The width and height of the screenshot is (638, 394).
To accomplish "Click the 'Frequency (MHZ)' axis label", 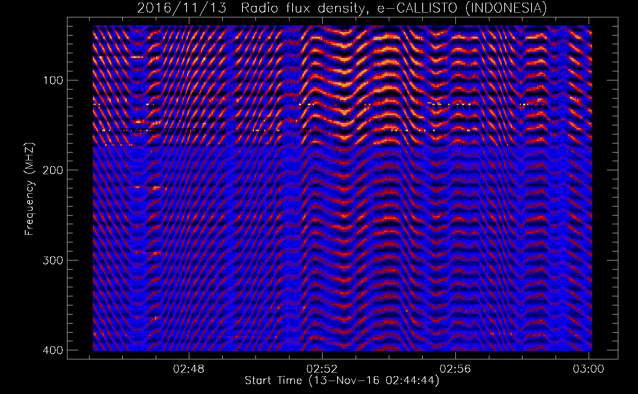I will pos(30,189).
